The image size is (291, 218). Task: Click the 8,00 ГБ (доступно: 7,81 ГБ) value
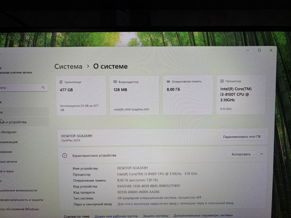pyautogui.click(x=138, y=180)
